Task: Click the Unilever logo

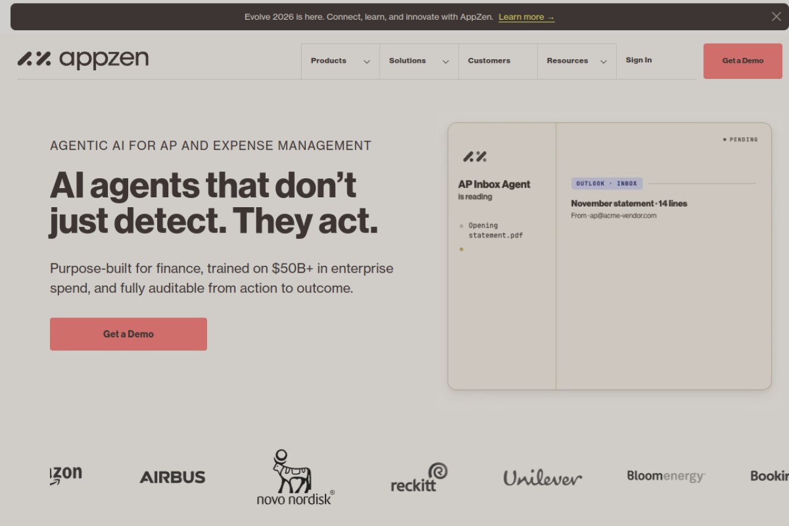Action: [x=542, y=478]
